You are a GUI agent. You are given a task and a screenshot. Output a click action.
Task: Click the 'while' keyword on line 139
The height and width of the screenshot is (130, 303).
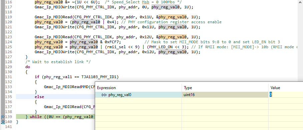[36, 117]
